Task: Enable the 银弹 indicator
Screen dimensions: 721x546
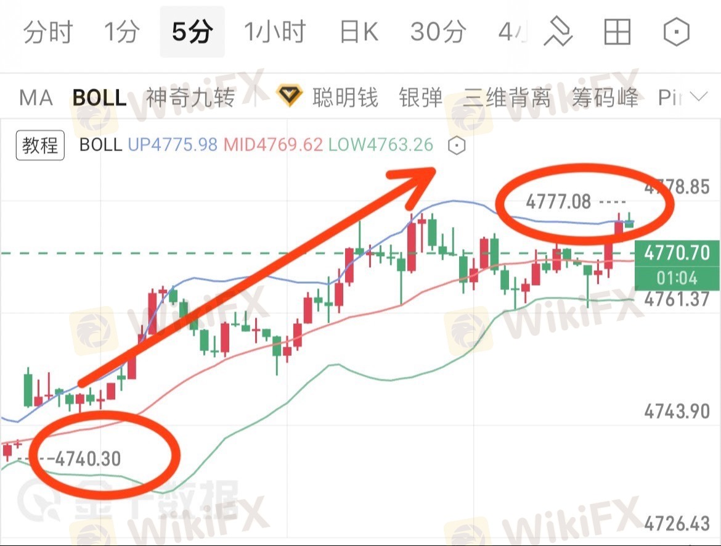Action: click(421, 97)
